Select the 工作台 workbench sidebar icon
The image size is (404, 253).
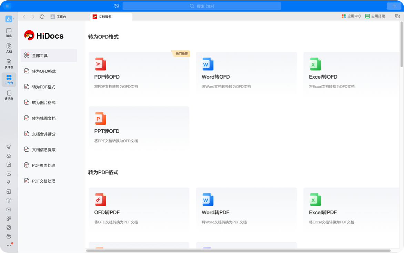coord(9,79)
